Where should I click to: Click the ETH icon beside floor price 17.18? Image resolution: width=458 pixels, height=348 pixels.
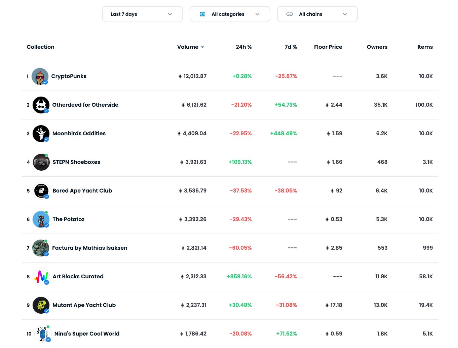pyautogui.click(x=327, y=305)
